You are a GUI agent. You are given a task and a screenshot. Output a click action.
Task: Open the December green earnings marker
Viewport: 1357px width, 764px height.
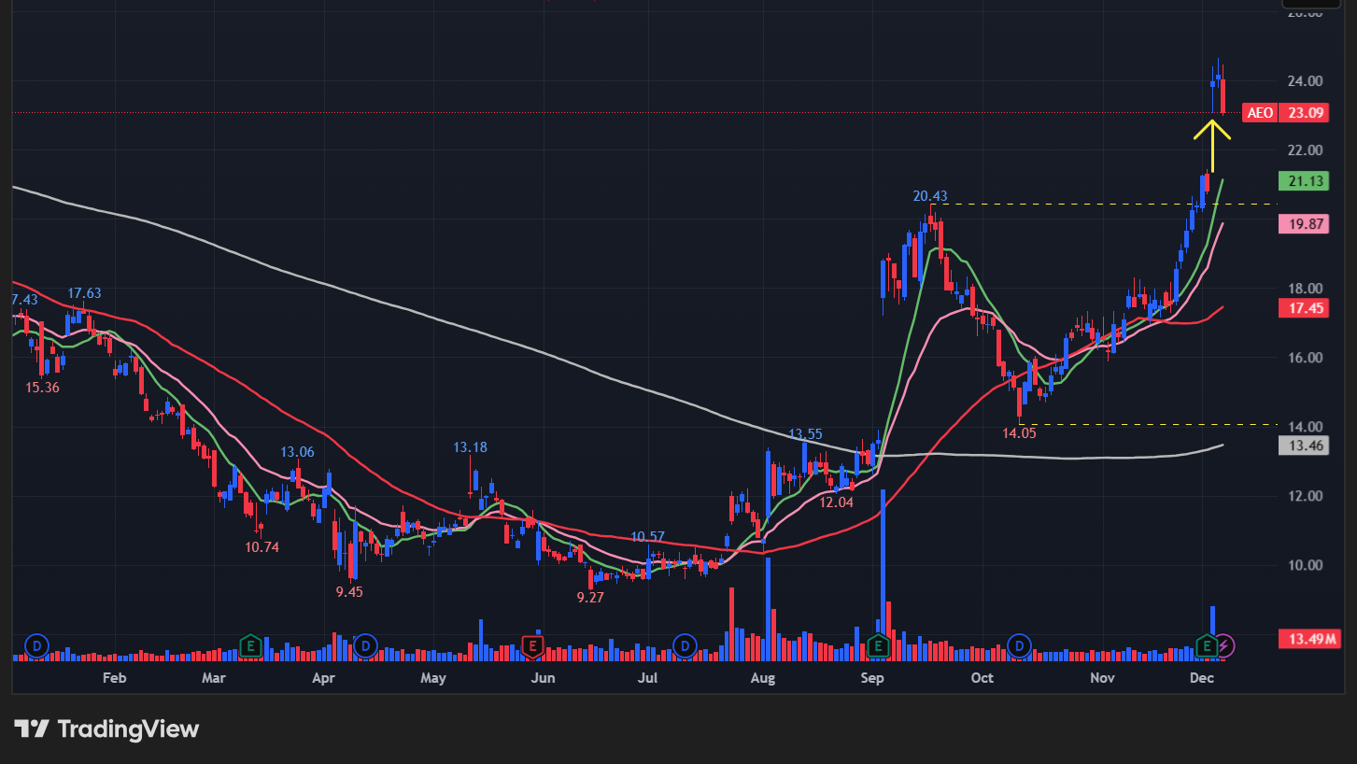pyautogui.click(x=1207, y=644)
